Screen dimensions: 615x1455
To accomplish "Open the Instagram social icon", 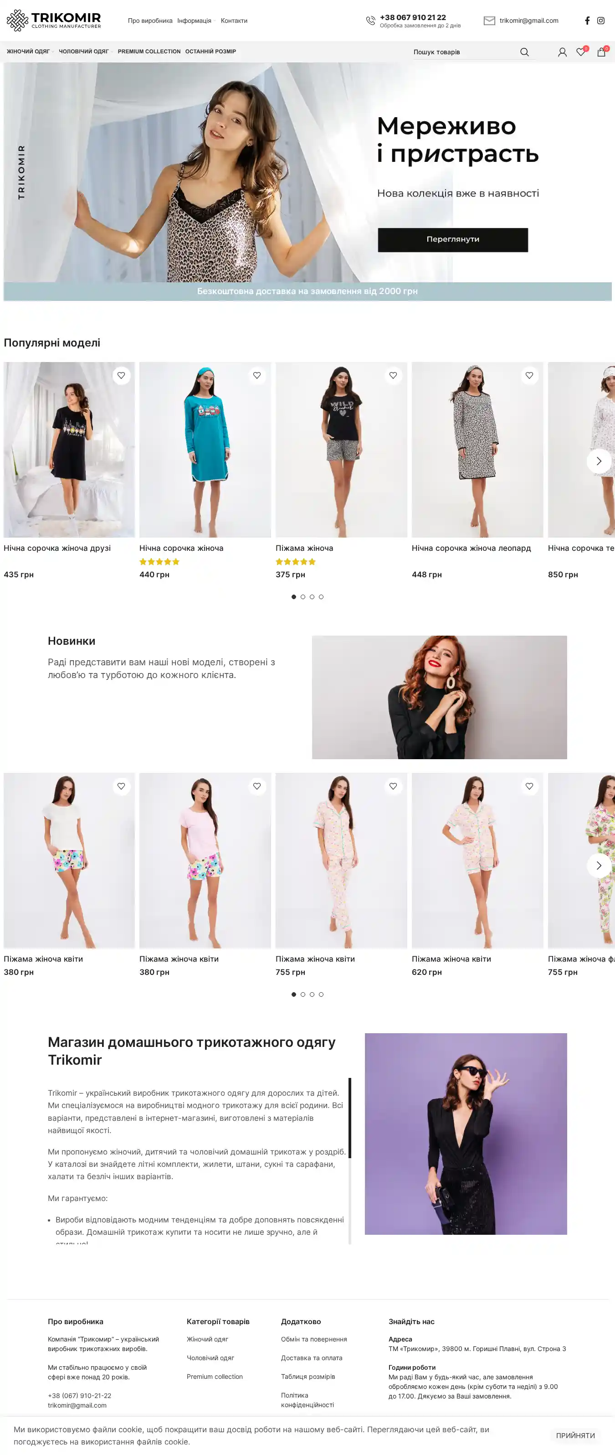I will point(601,21).
